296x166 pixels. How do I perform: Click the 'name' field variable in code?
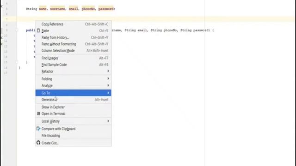click(x=43, y=9)
